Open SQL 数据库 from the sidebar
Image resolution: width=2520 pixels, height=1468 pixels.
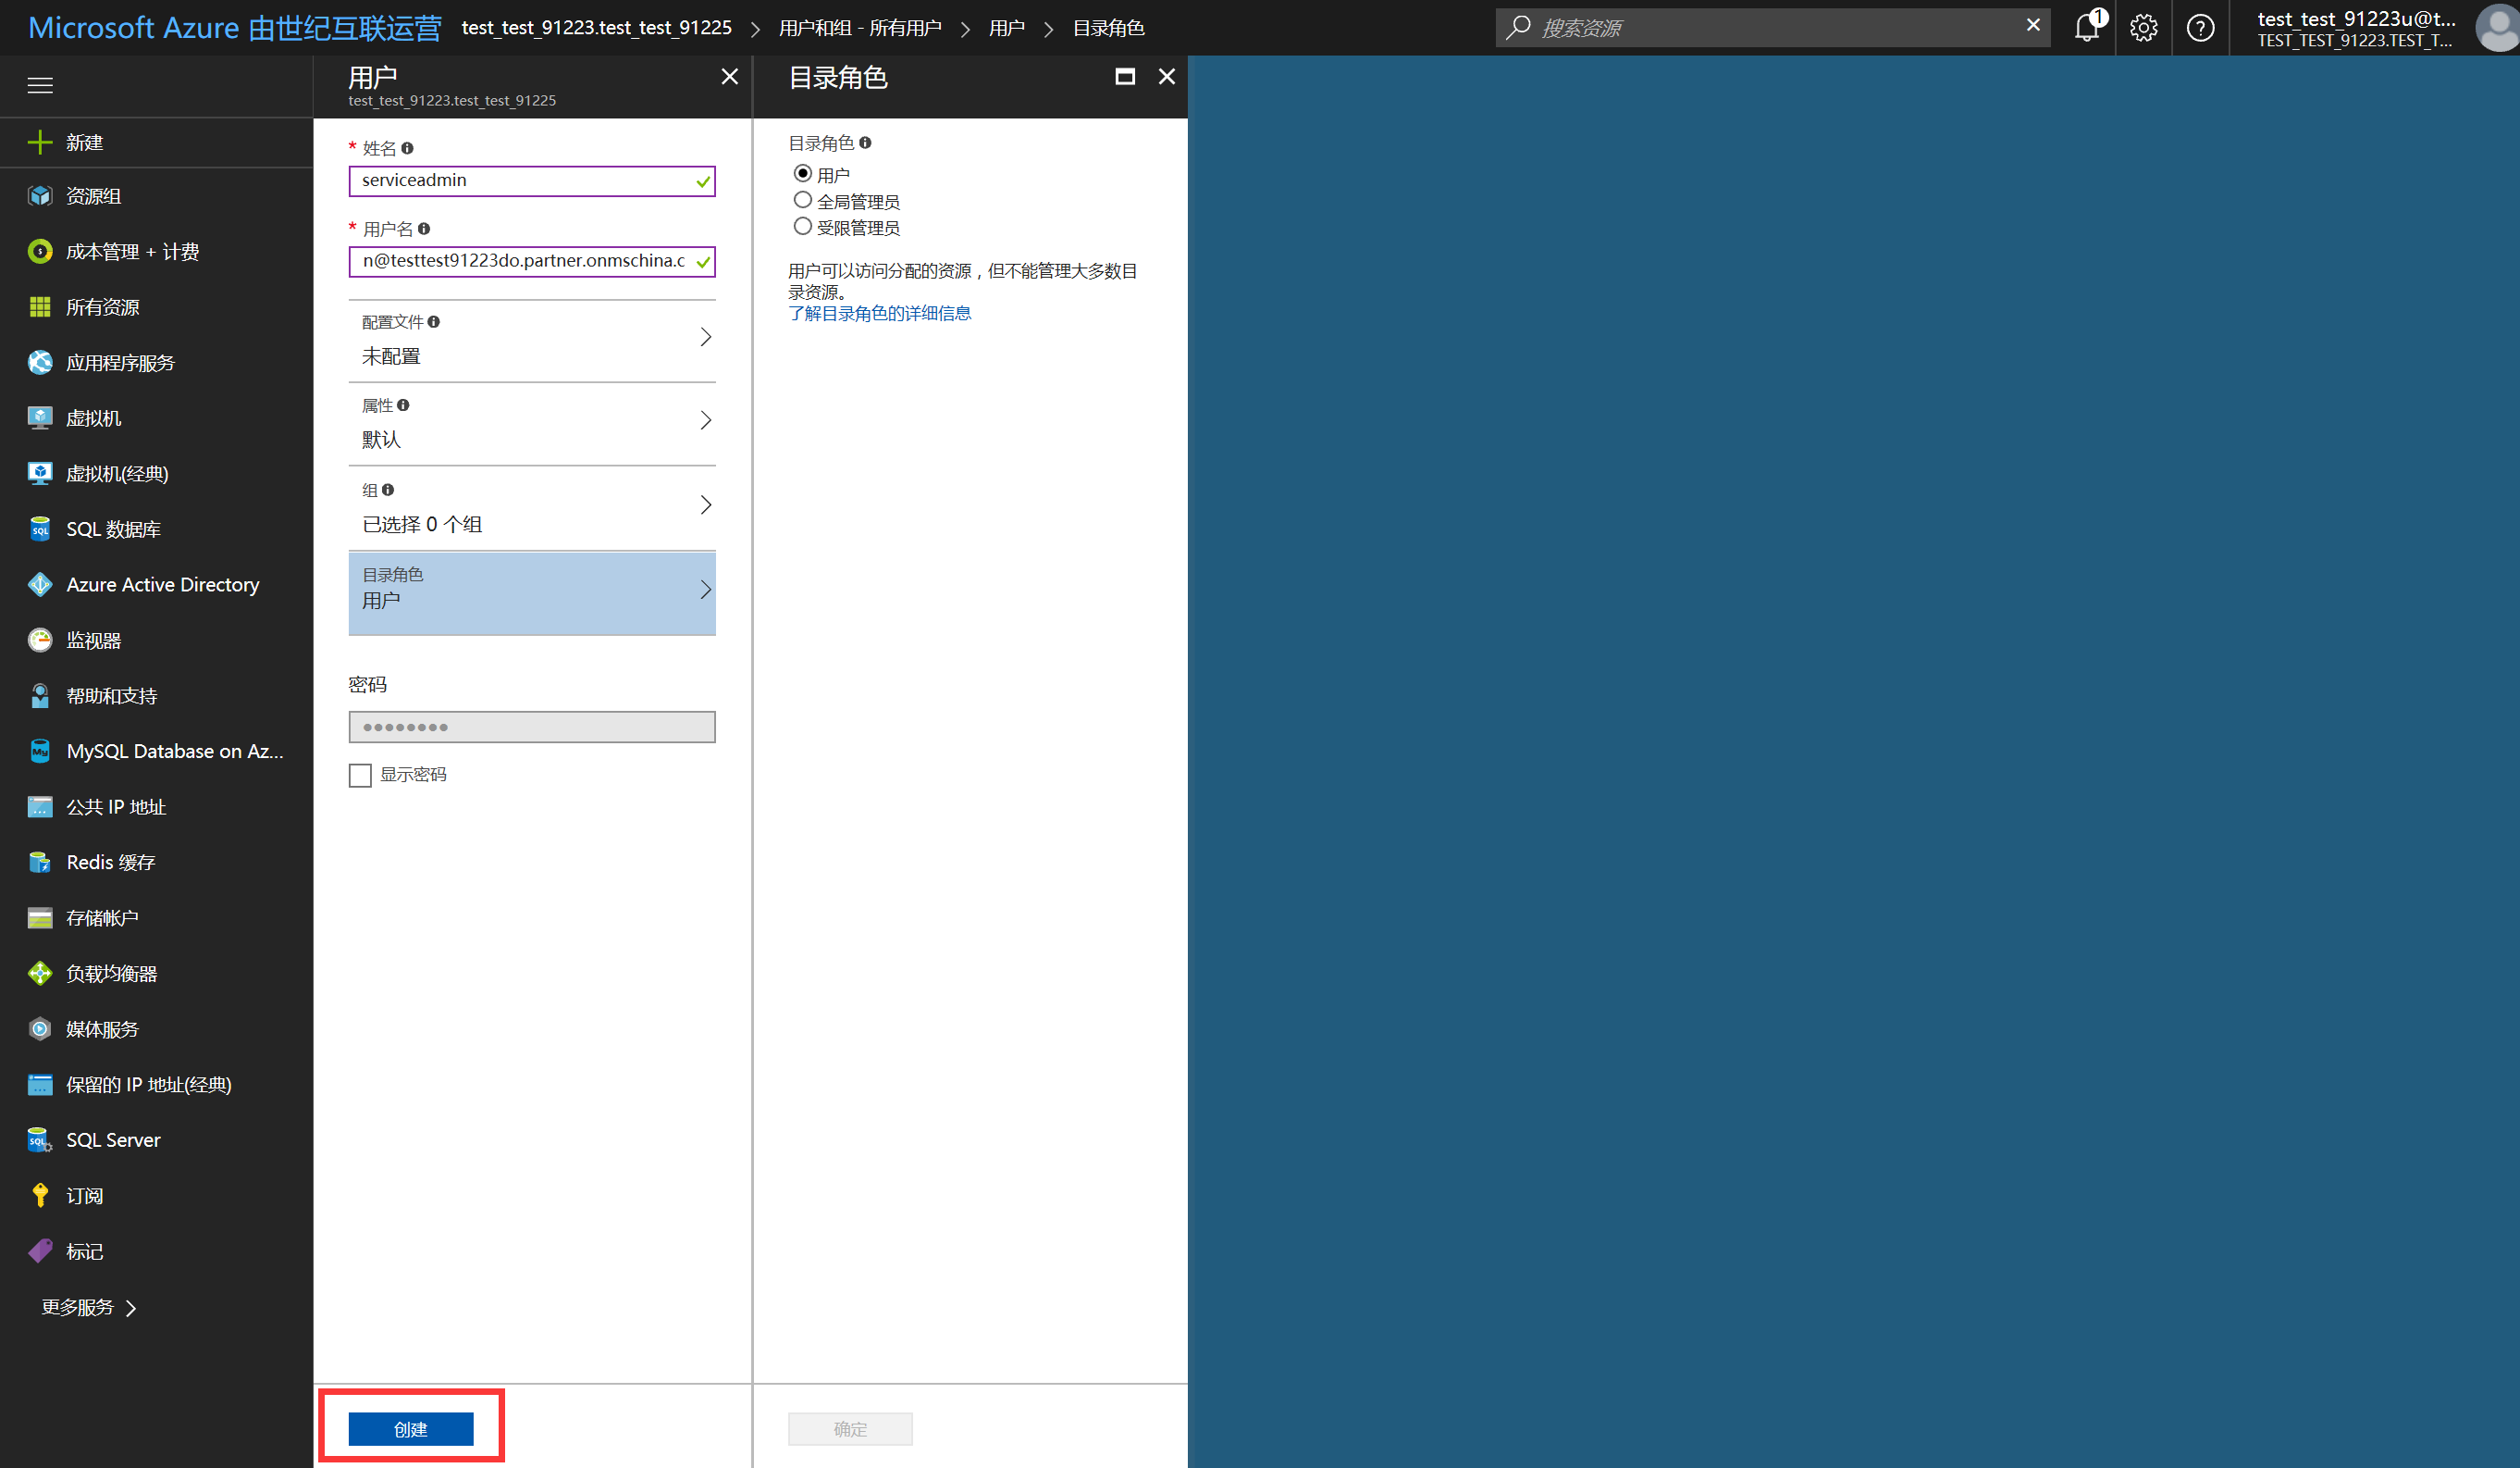(113, 529)
